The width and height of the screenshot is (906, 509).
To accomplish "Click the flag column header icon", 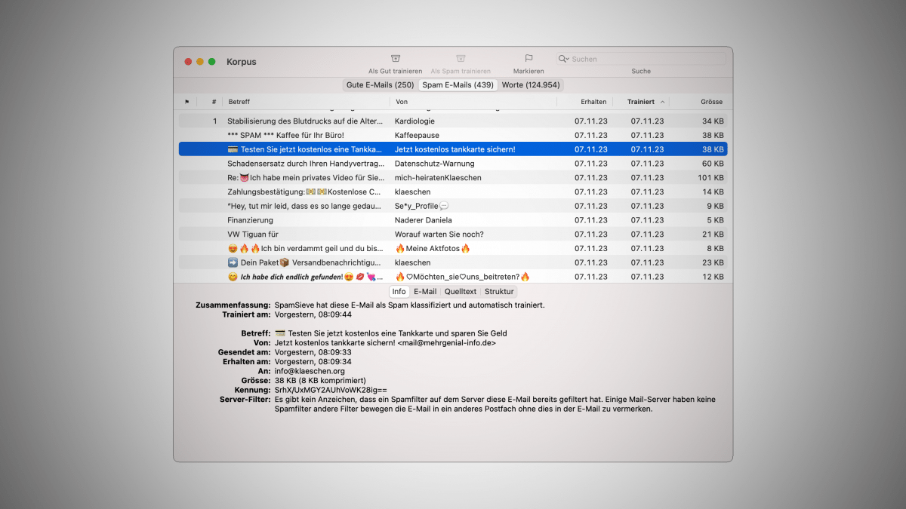I will click(187, 102).
